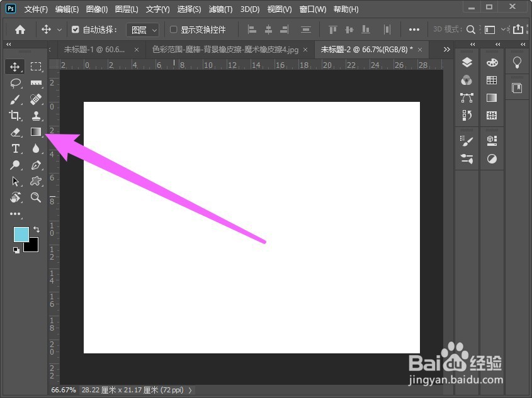
Task: Open the Layers panel icon
Action: (x=467, y=62)
